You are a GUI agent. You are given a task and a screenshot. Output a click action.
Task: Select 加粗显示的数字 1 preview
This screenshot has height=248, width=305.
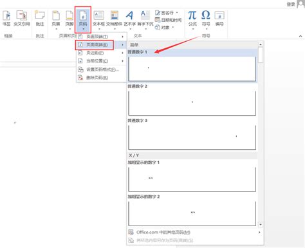point(192,179)
